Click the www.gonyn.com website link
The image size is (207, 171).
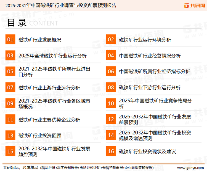[190, 167]
